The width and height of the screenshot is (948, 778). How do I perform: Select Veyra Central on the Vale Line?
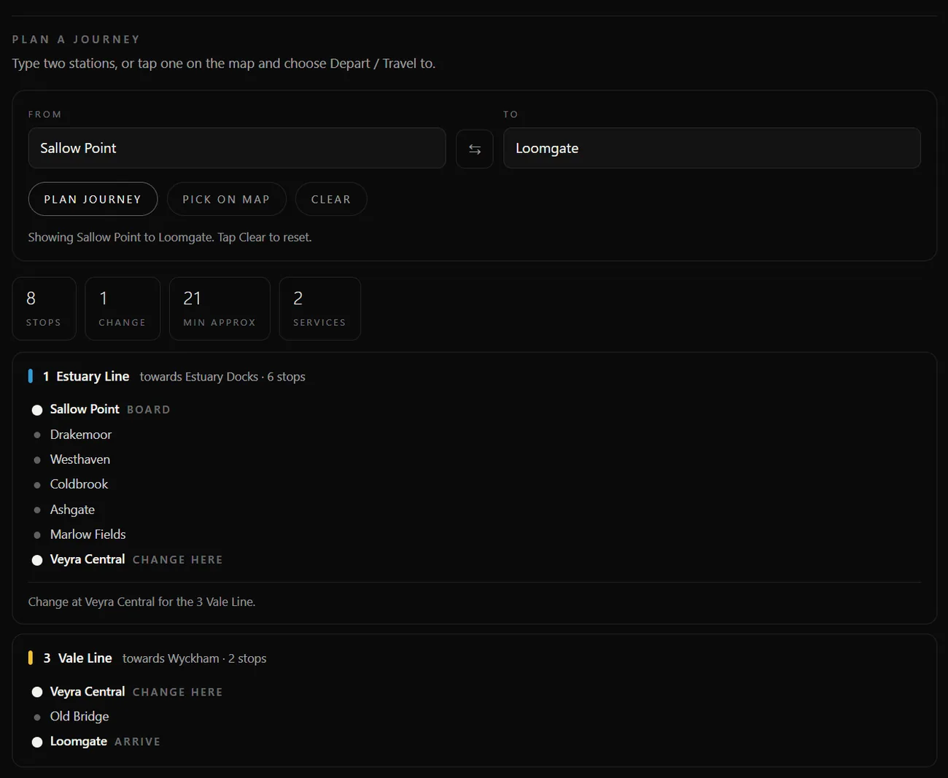tap(88, 692)
